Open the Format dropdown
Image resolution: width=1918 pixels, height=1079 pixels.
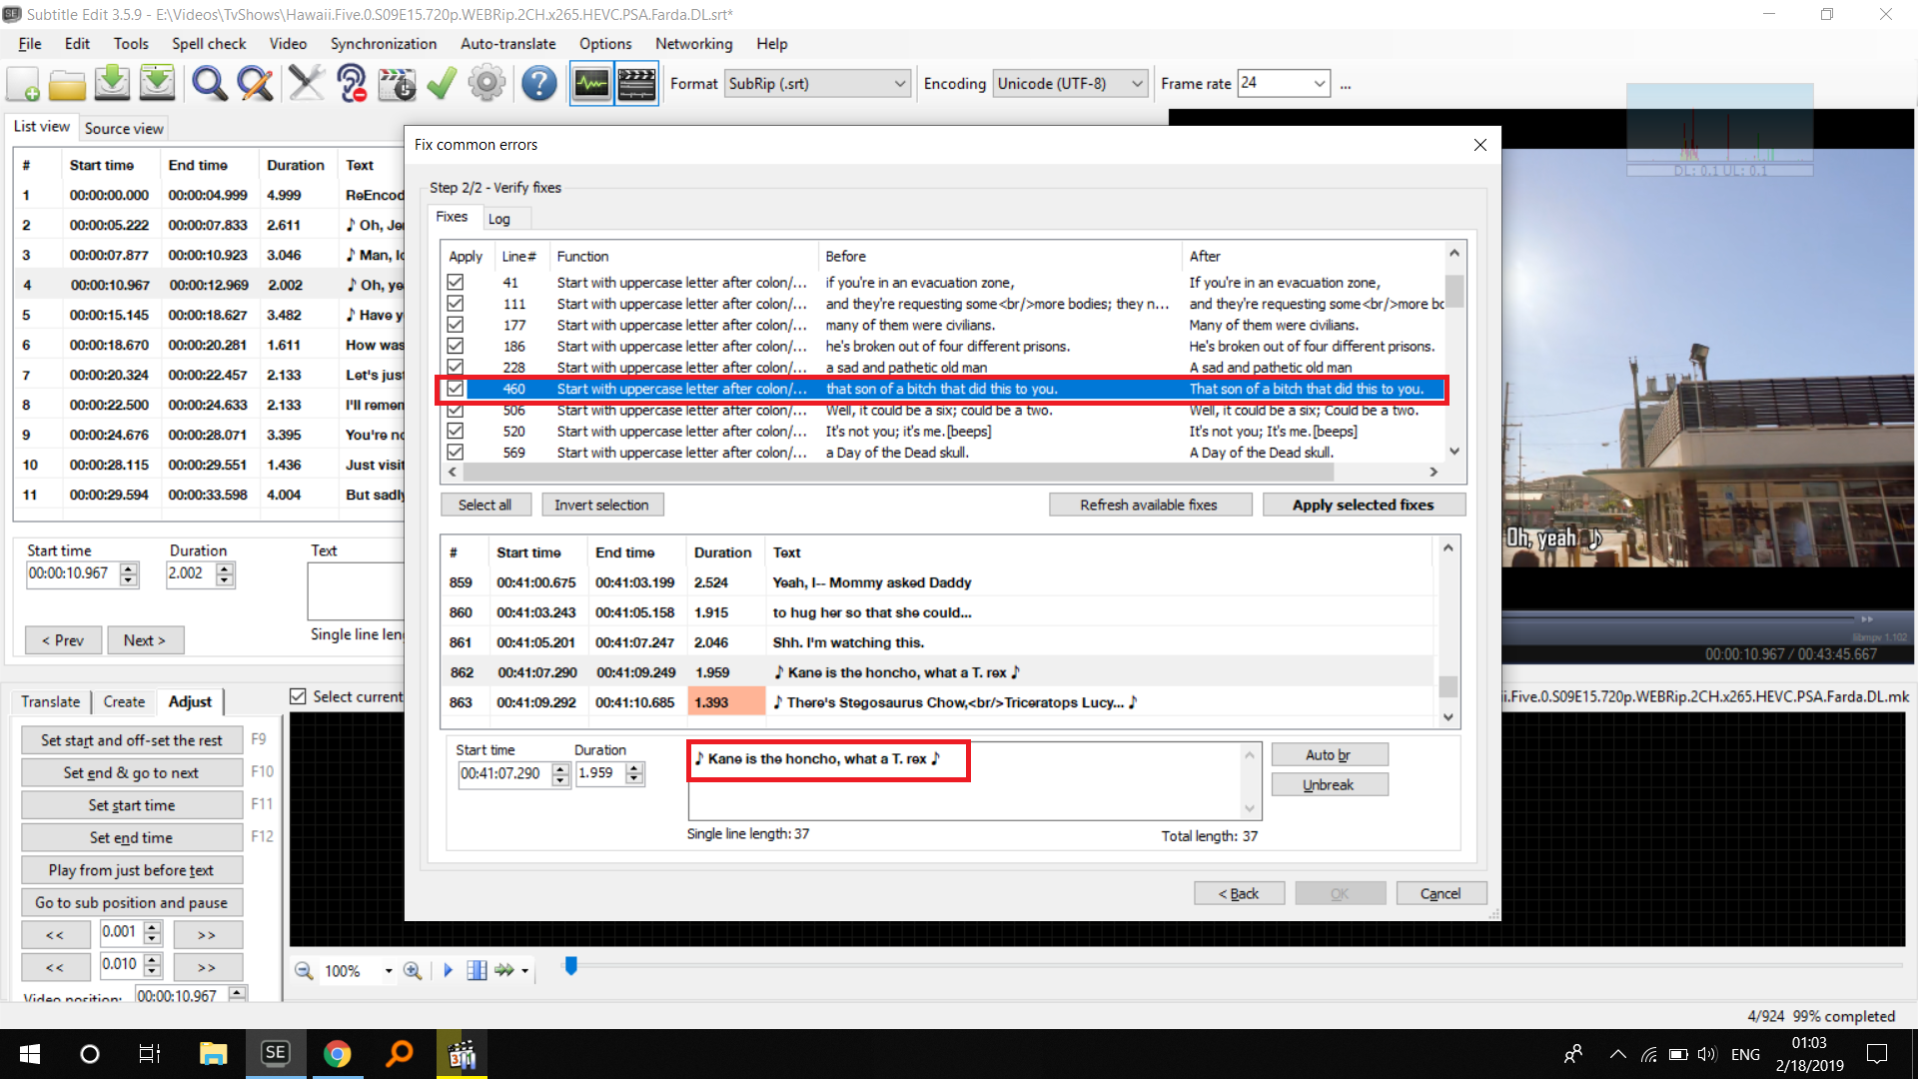click(x=898, y=83)
